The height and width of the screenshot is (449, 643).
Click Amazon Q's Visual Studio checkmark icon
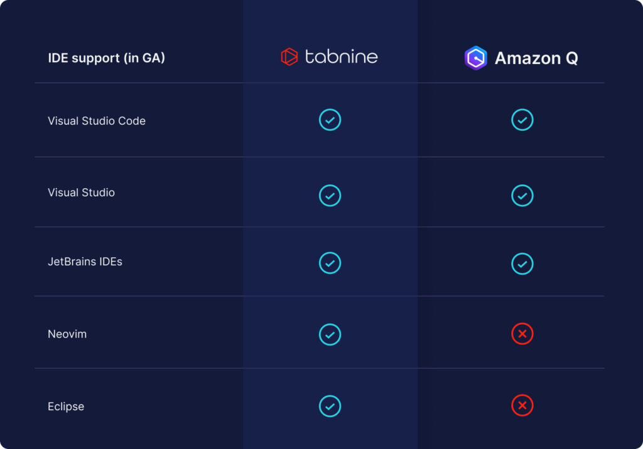point(522,196)
